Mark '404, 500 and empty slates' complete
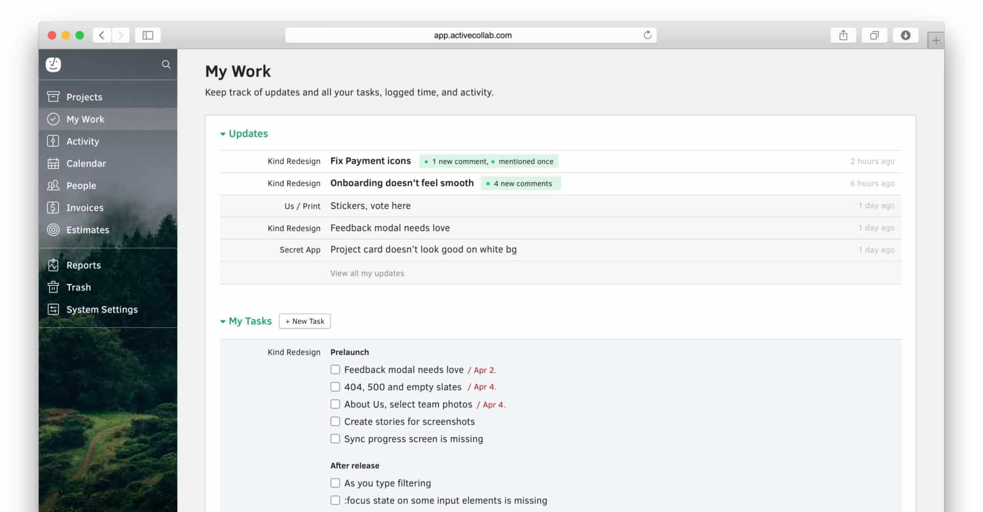The image size is (983, 512). pos(335,386)
